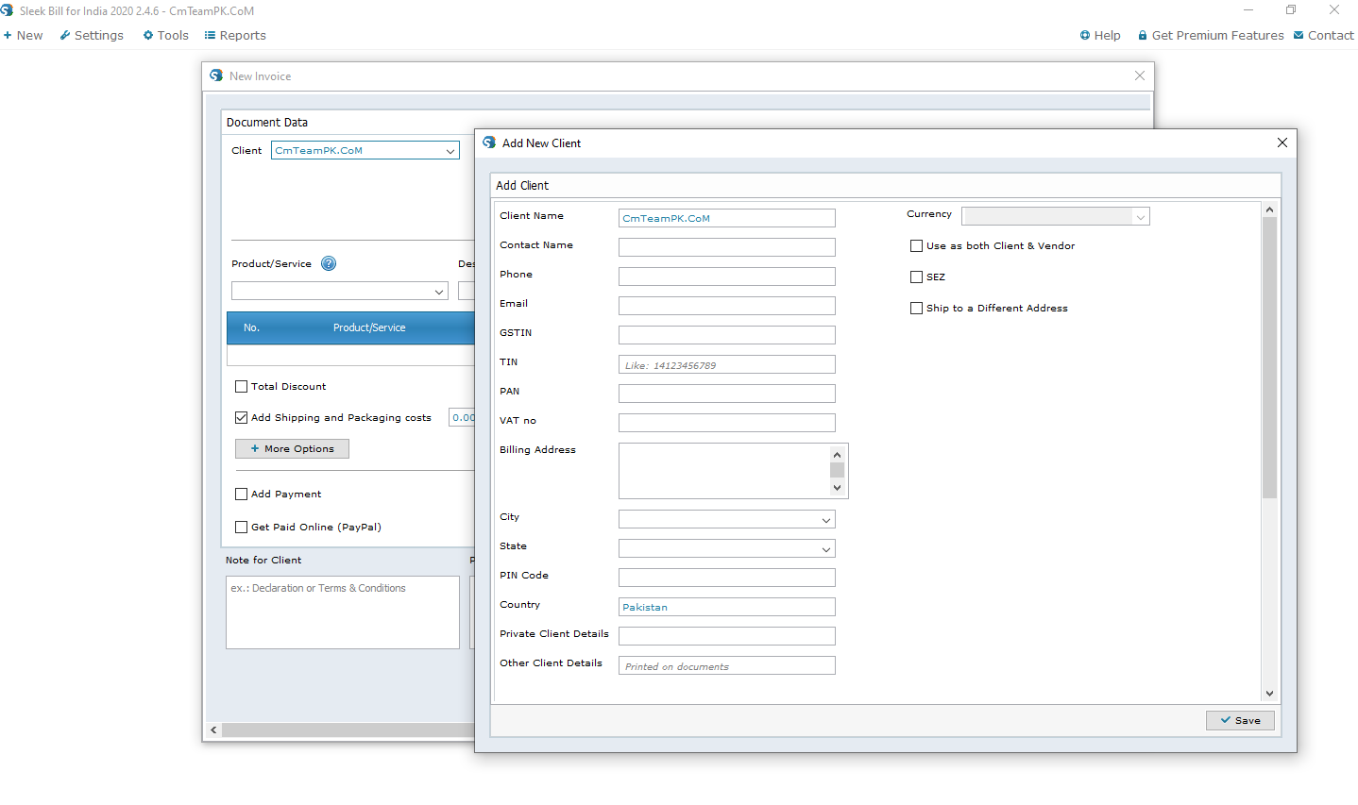Click the Email input field
Image resolution: width=1358 pixels, height=805 pixels.
(x=726, y=306)
